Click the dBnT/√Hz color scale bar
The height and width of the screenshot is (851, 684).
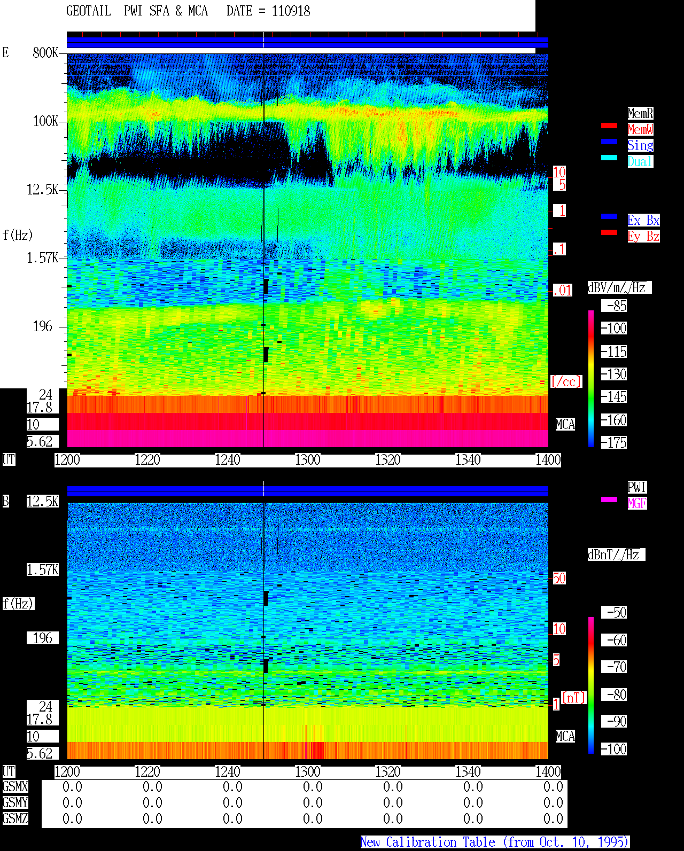click(591, 685)
